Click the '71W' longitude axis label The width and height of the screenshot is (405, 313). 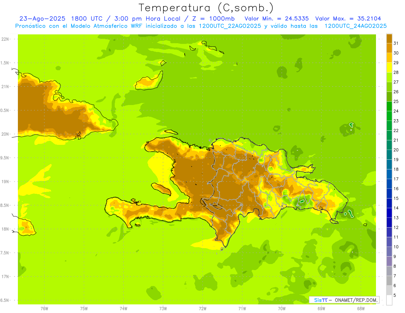(x=242, y=309)
